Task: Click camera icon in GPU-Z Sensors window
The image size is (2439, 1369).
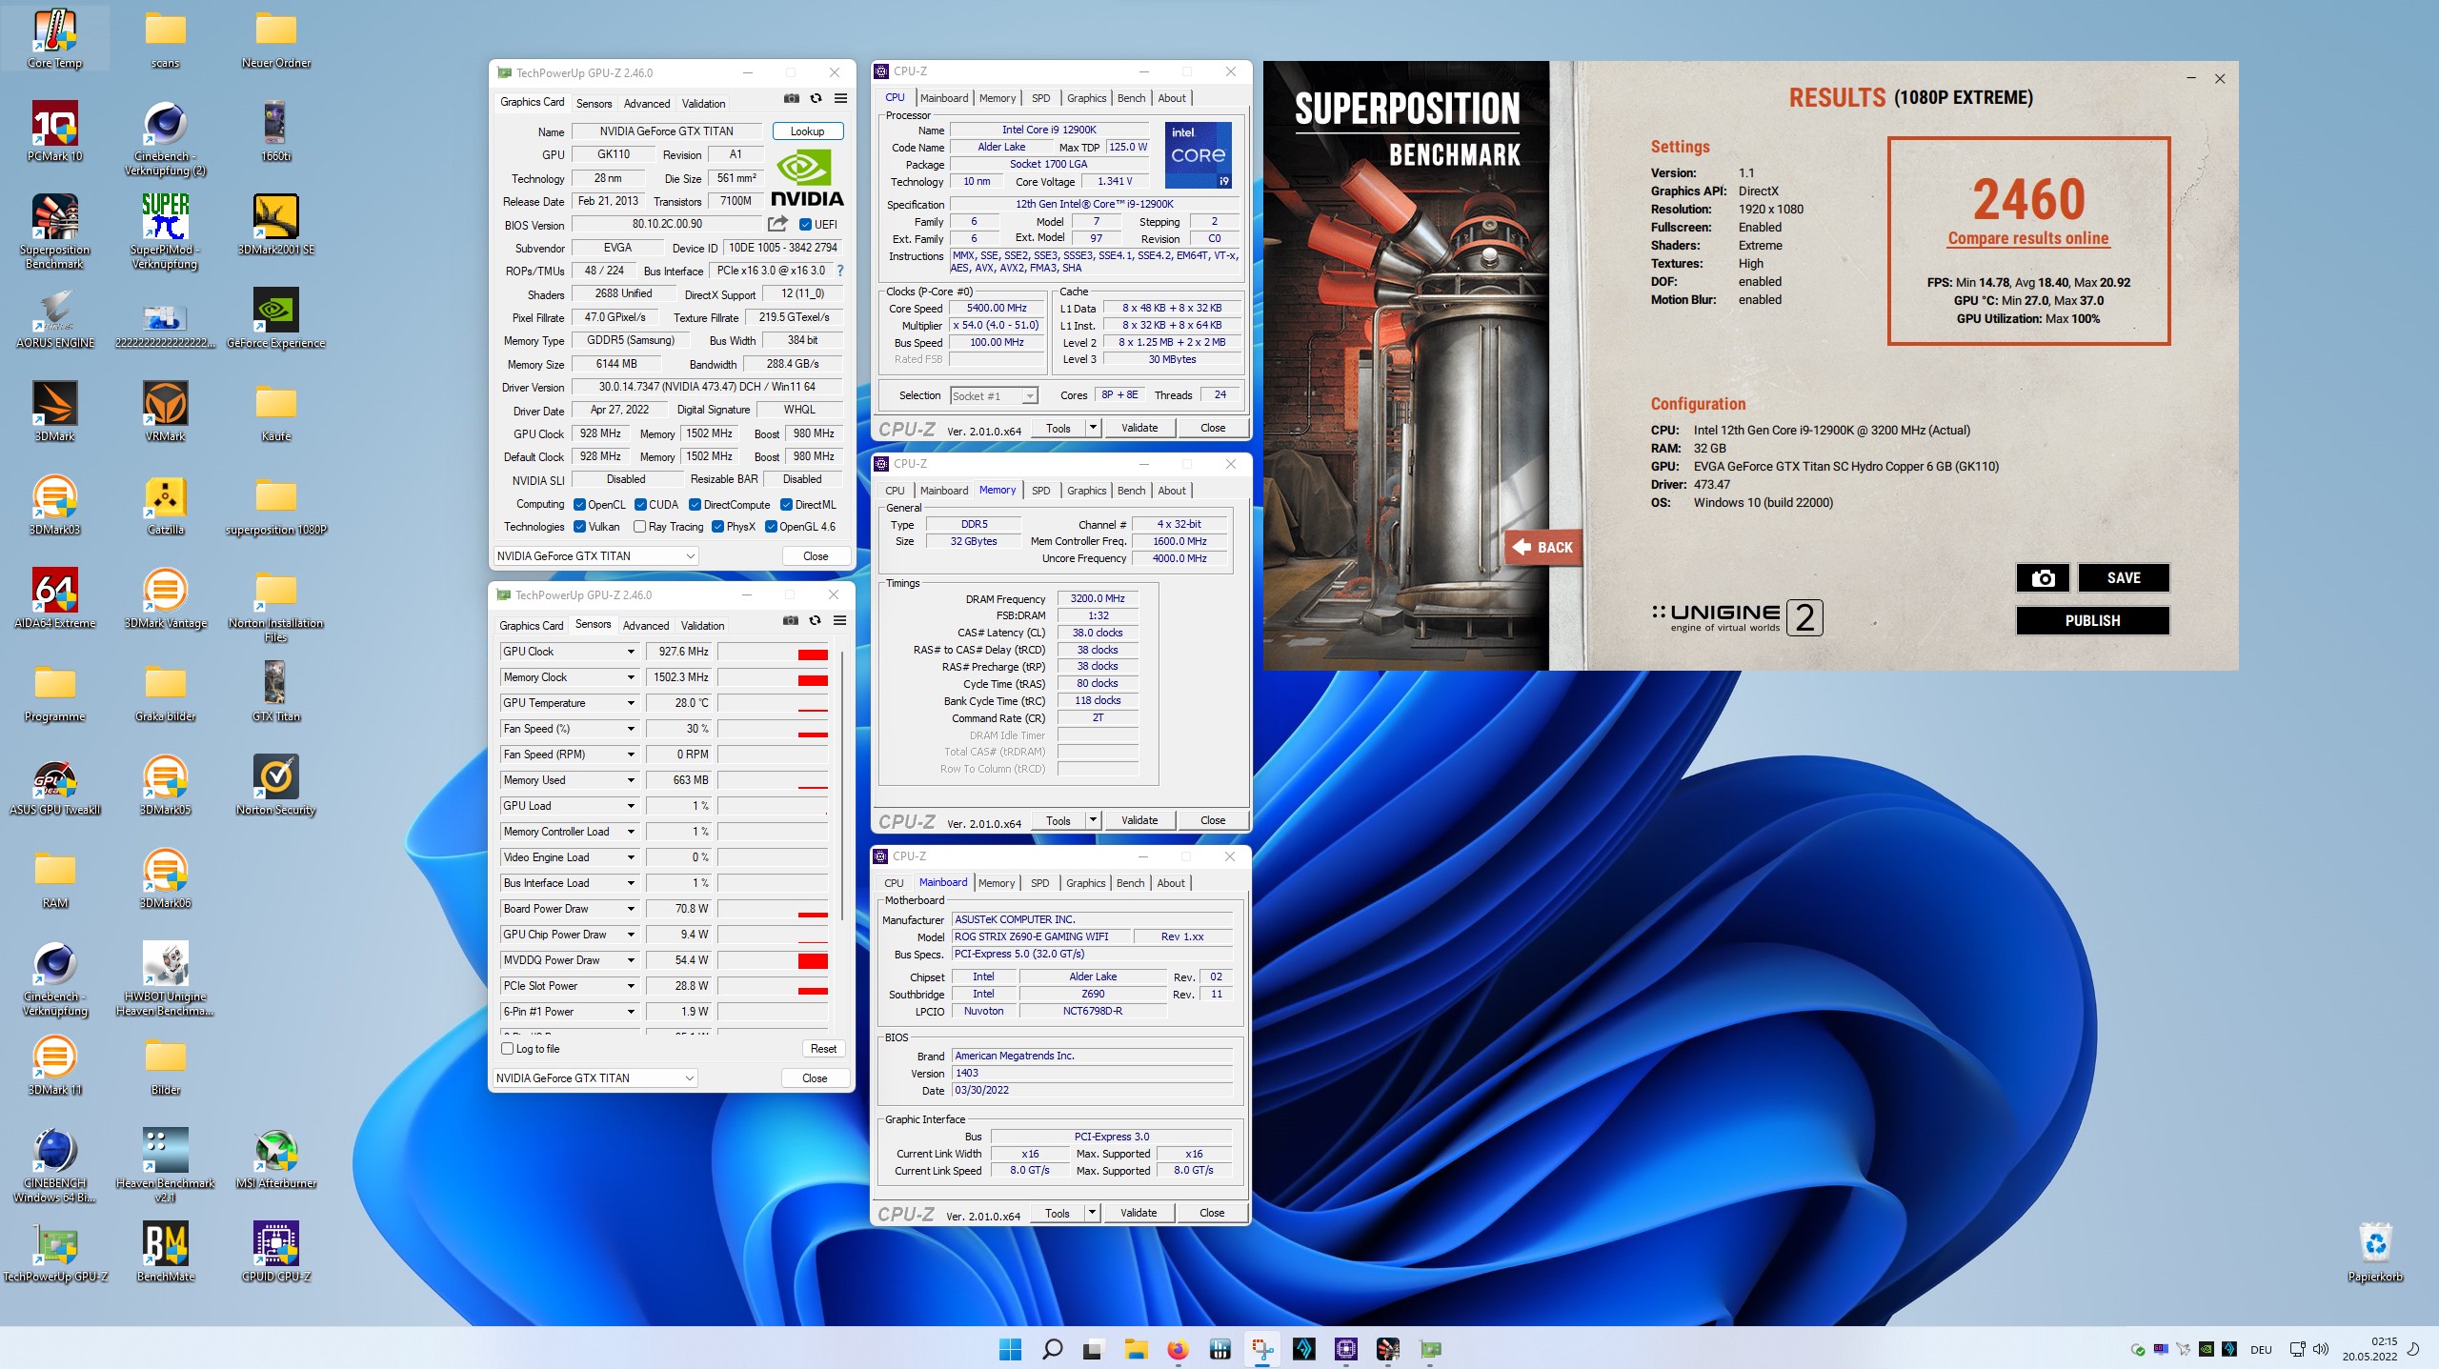Action: pyautogui.click(x=790, y=620)
